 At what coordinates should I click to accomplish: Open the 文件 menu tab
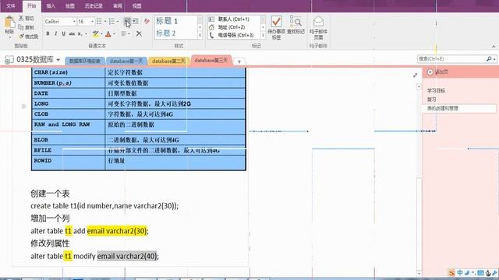pos(11,5)
